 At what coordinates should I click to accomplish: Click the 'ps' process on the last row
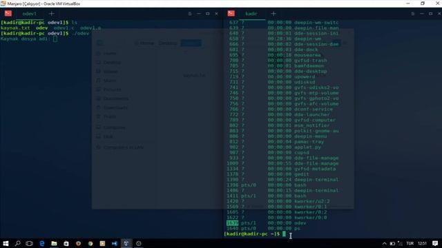tap(298, 228)
